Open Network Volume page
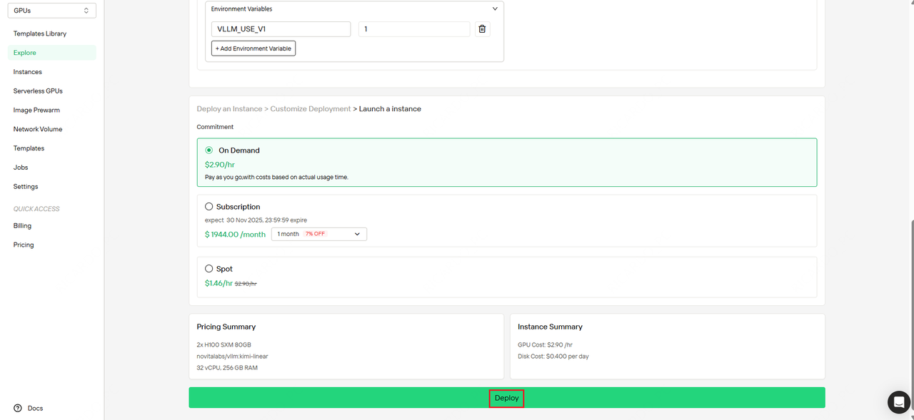The image size is (914, 420). click(38, 129)
